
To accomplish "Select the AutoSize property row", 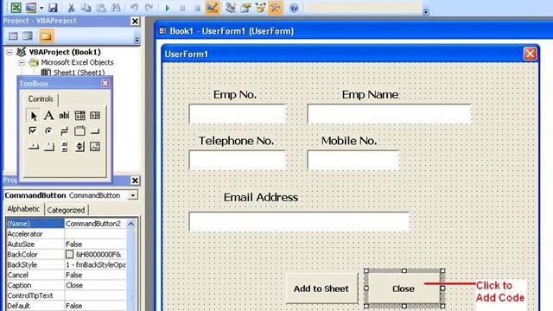I will pos(67,244).
